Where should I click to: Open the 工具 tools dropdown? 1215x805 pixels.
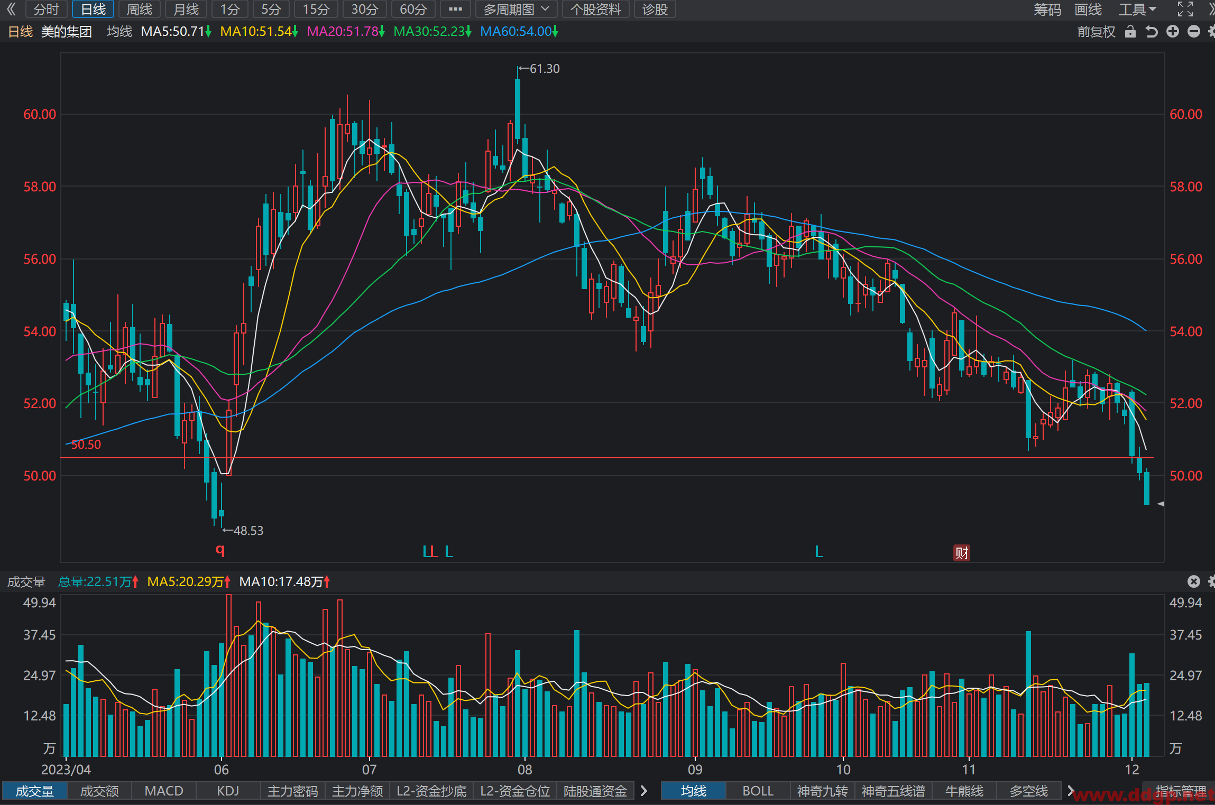point(1137,10)
